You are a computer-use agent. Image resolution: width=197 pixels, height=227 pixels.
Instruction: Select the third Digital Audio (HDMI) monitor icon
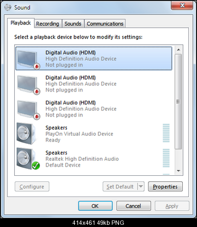(x=28, y=110)
